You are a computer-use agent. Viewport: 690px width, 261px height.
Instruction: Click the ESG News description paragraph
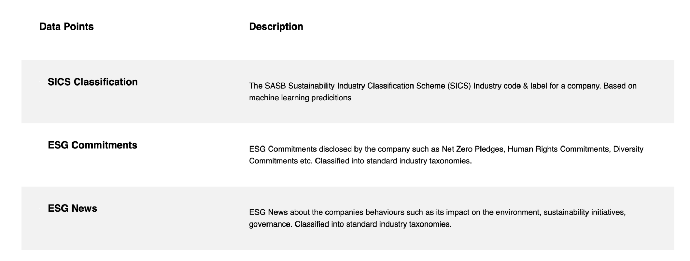click(437, 218)
